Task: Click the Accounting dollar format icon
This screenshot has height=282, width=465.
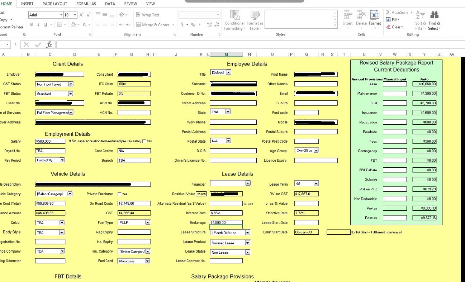Action: (182, 25)
